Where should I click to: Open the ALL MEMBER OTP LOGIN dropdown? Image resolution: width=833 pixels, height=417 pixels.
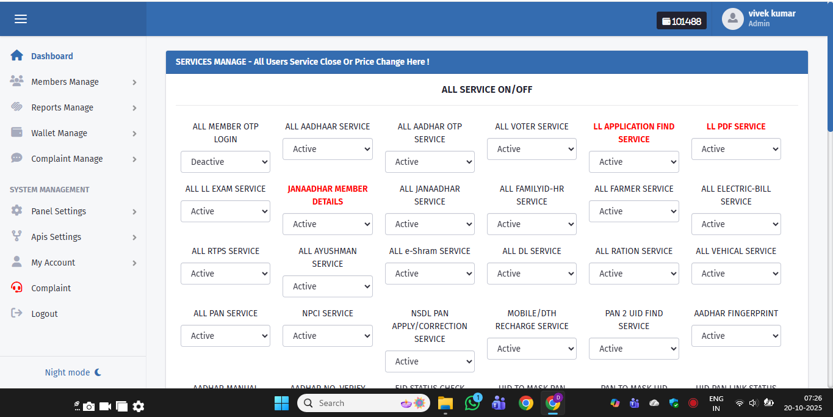point(225,162)
